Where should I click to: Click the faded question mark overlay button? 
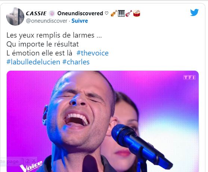pyautogui.click(x=28, y=161)
